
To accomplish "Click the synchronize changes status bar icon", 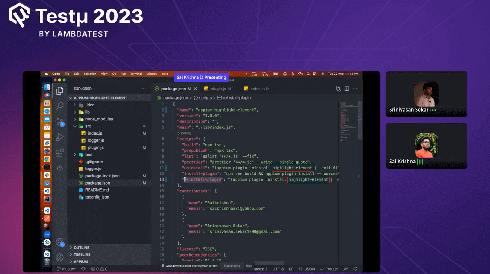I will 83,269.
